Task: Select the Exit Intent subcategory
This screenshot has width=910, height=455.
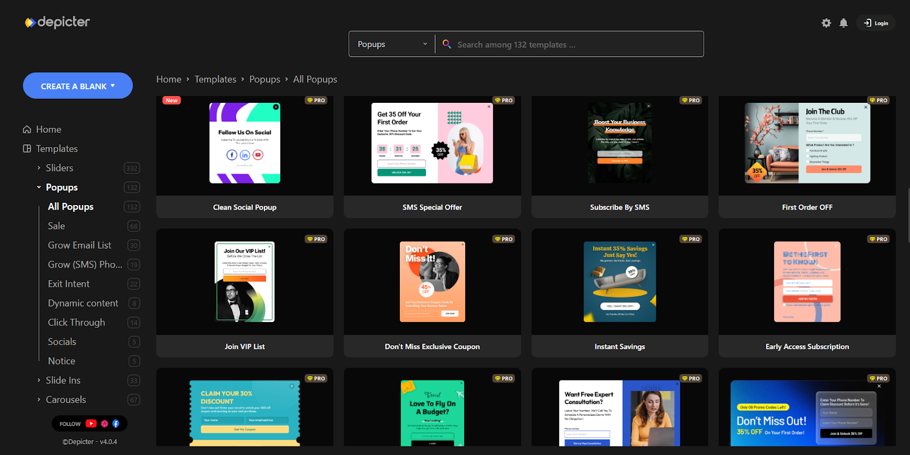Action: [x=69, y=283]
